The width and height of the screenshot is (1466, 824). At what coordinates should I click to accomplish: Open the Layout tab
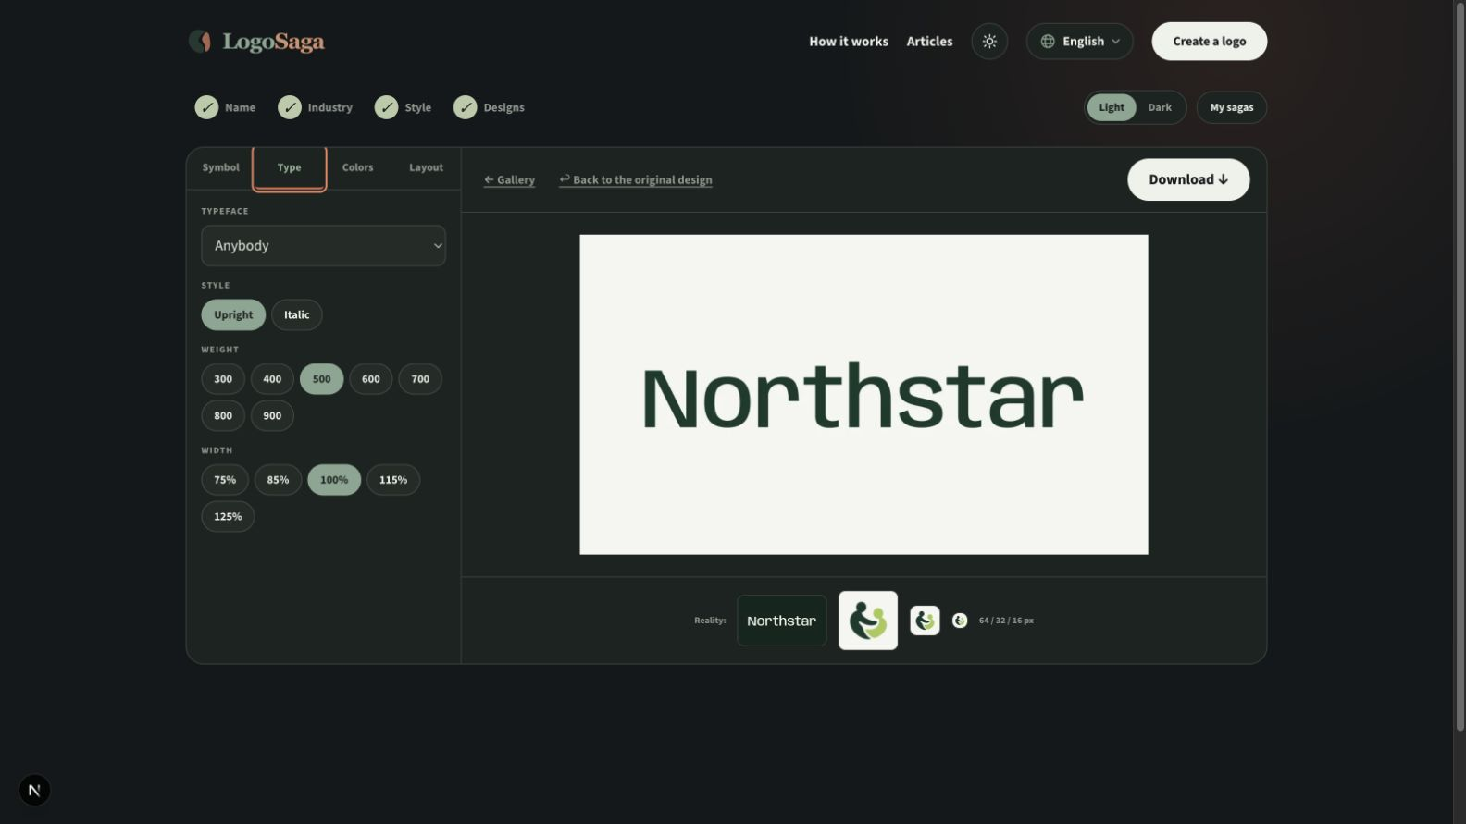(x=426, y=167)
